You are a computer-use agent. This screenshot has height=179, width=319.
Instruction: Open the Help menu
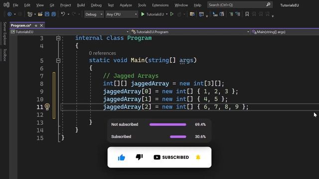coord(197,5)
